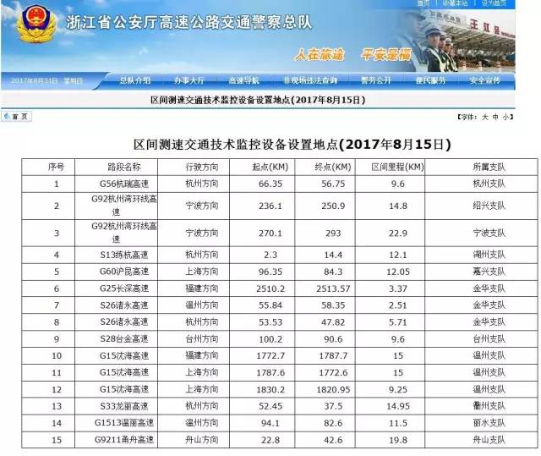Select the 66.35 start point cell
541x456 pixels.
coord(262,184)
